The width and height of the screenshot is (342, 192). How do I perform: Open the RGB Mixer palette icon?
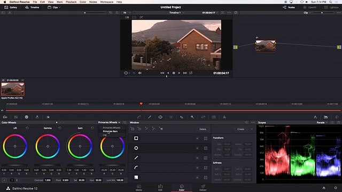tap(37, 117)
